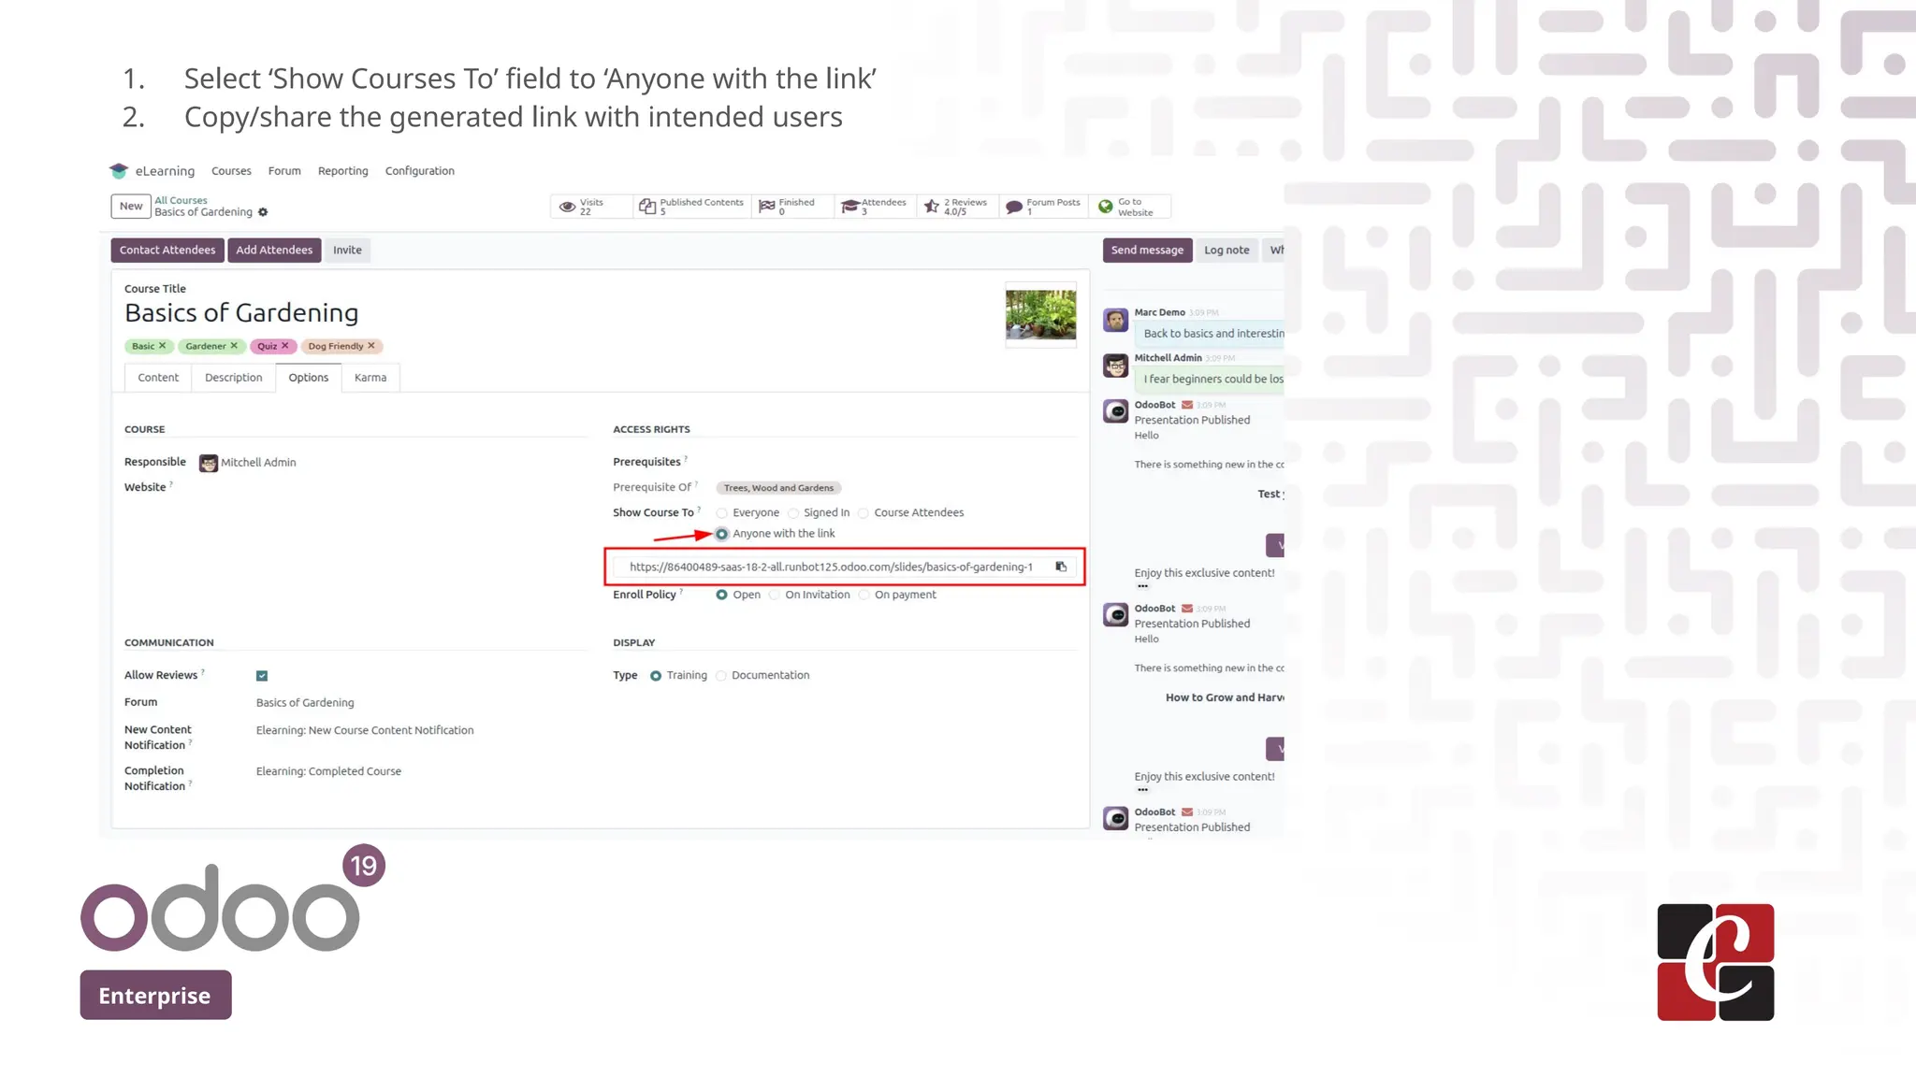Switch to the Description tab

pos(234,378)
